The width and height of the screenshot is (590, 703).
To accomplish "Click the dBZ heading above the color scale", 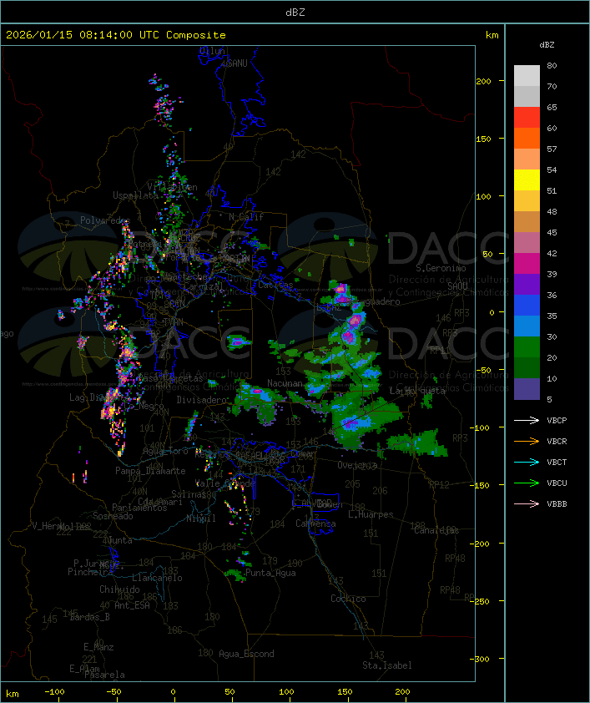I will point(547,45).
